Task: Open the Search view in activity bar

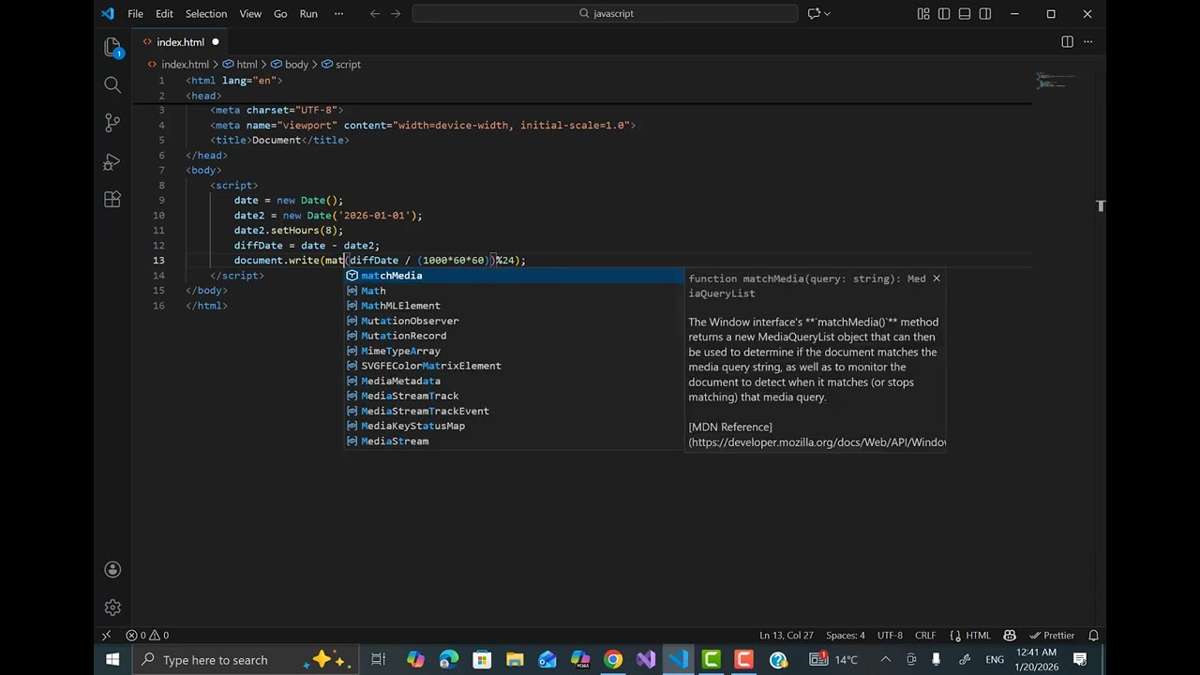Action: coord(112,85)
